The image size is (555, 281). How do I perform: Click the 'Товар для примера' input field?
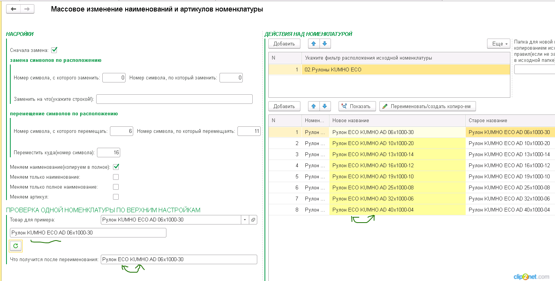point(171,220)
